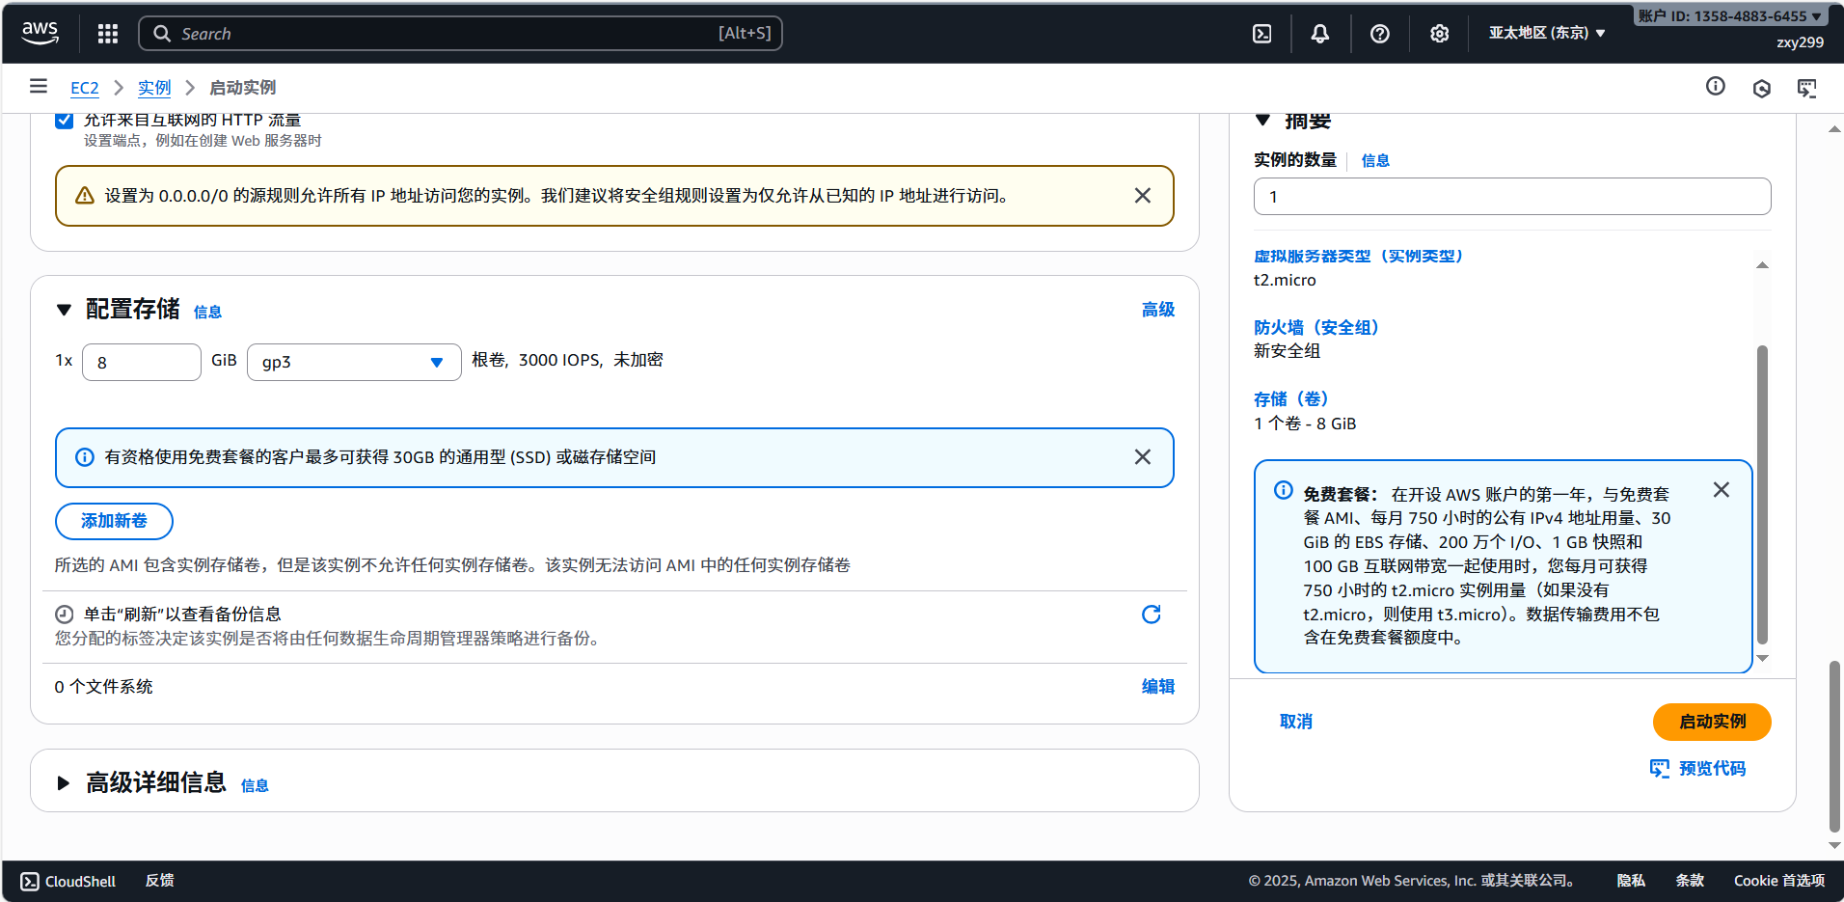Click 编辑 for file systems

(1158, 687)
